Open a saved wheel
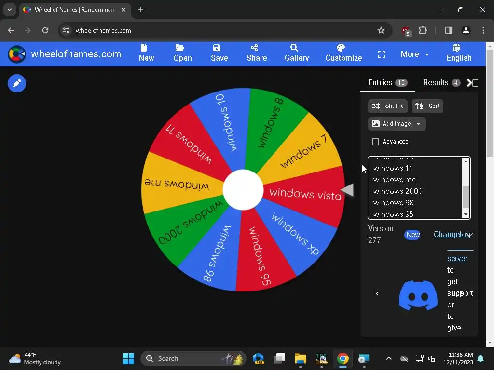The image size is (494, 370). pos(182,53)
